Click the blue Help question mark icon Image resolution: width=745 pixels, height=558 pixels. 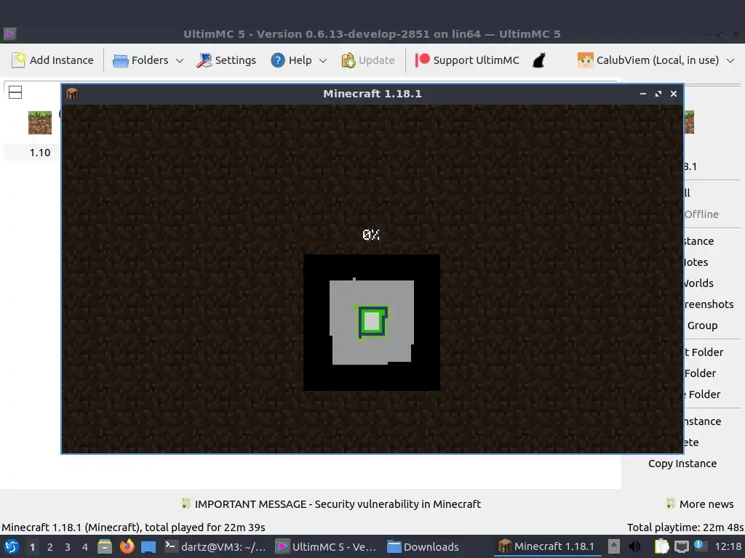click(x=277, y=60)
